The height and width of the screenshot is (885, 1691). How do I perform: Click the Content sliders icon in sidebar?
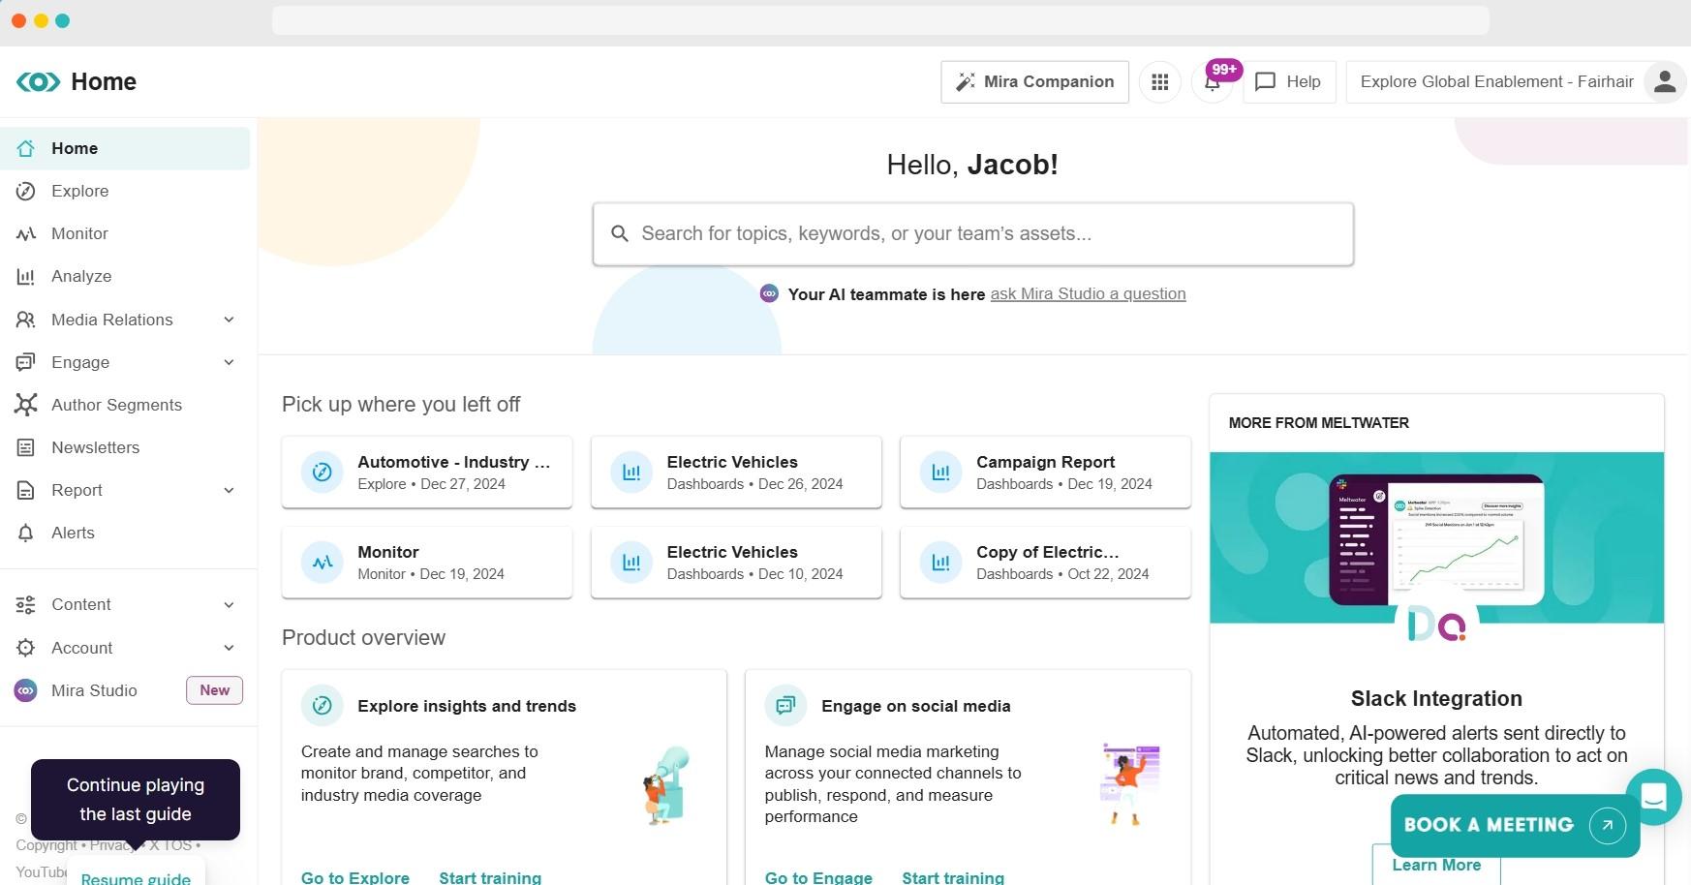click(26, 604)
